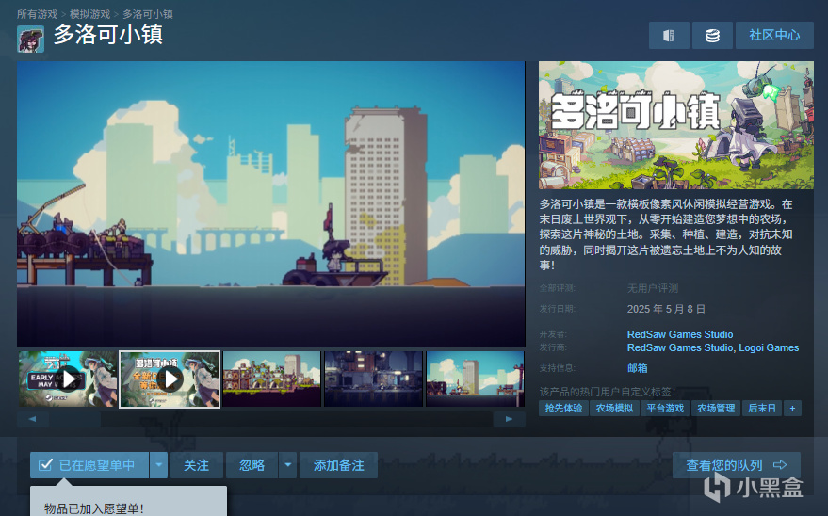Click the game avatar icon beside the title
Viewport: 828px width, 516px height.
coord(31,39)
